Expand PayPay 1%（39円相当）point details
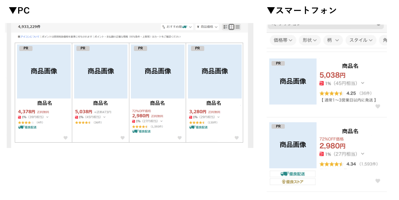 [47, 117]
